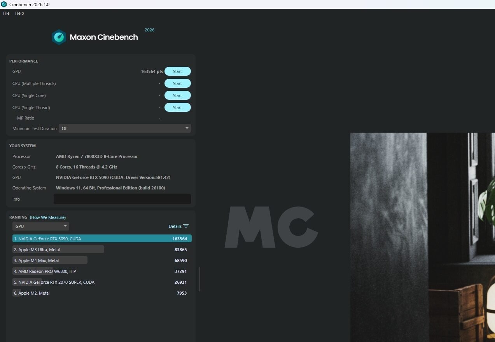Image resolution: width=495 pixels, height=342 pixels.
Task: Open the GPU ranking category dropdown
Action: click(x=40, y=226)
